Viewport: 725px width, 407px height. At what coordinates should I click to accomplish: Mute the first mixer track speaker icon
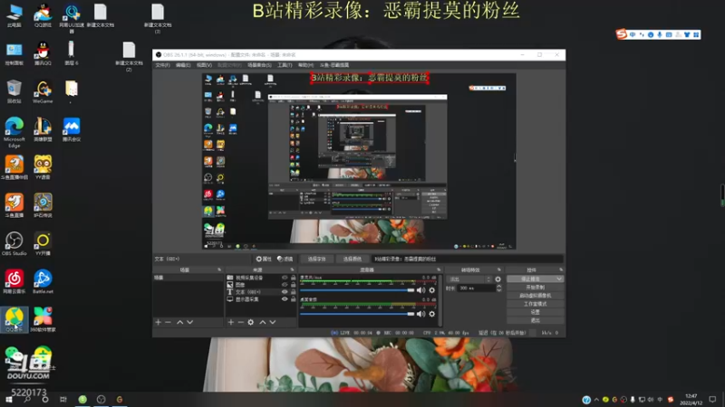point(420,290)
